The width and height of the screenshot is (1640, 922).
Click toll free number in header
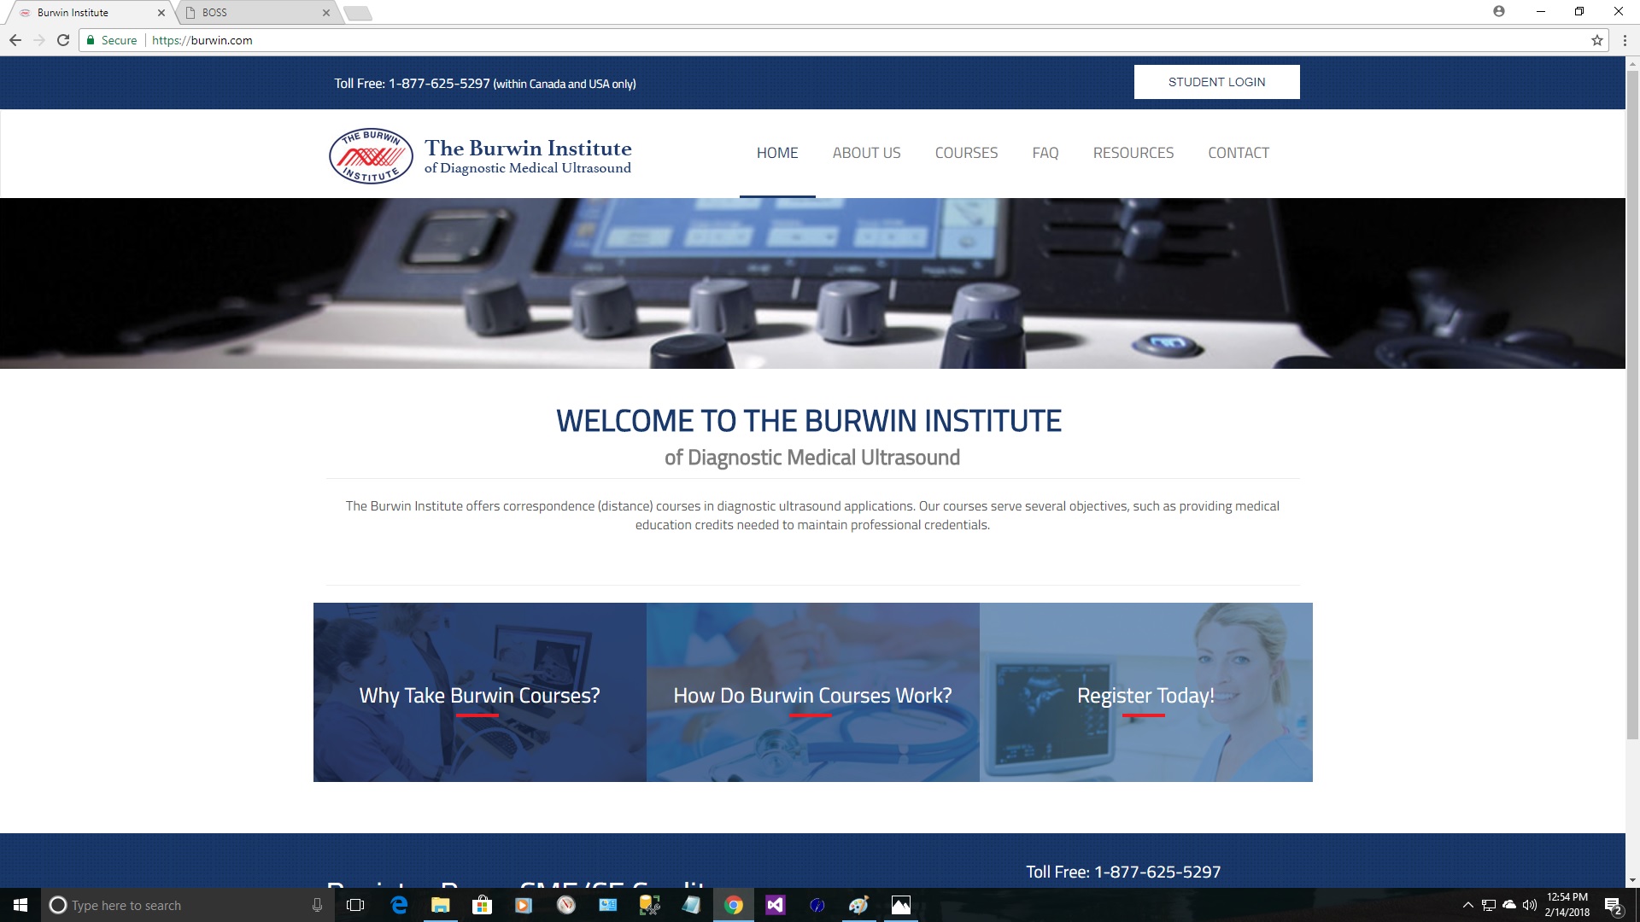pos(439,84)
